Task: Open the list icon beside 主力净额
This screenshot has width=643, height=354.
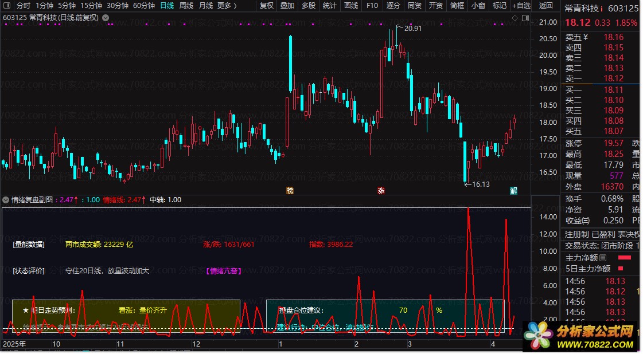Action: coord(603,258)
